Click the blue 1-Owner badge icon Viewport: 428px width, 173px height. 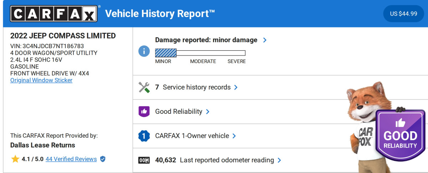tap(144, 136)
